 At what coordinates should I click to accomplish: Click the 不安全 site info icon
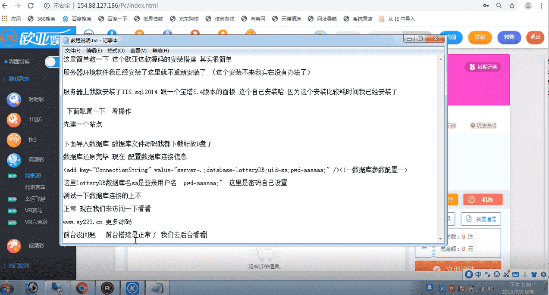47,6
